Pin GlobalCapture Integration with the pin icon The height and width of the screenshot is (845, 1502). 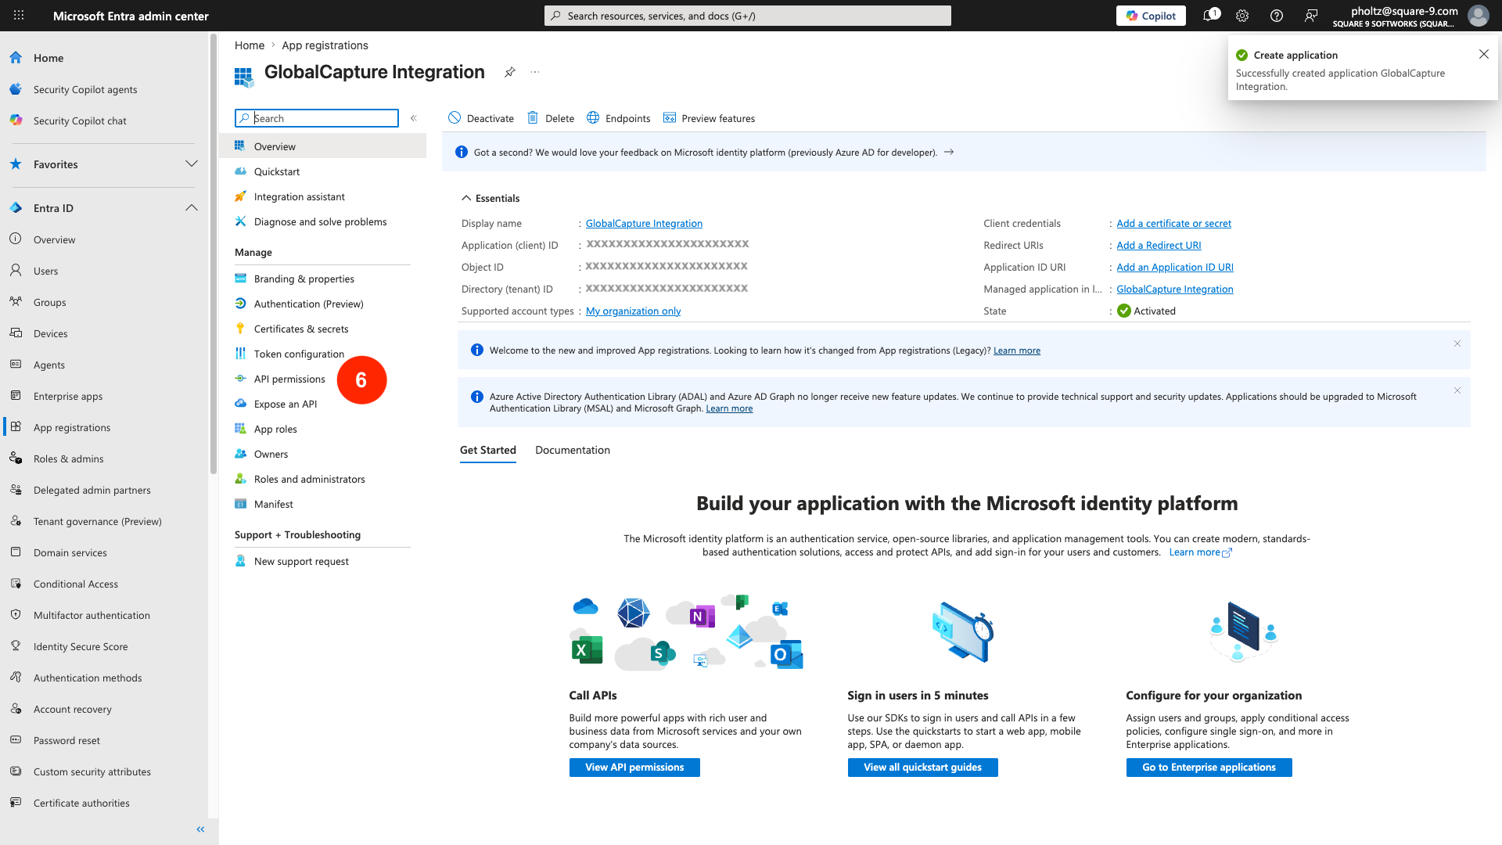click(x=510, y=72)
